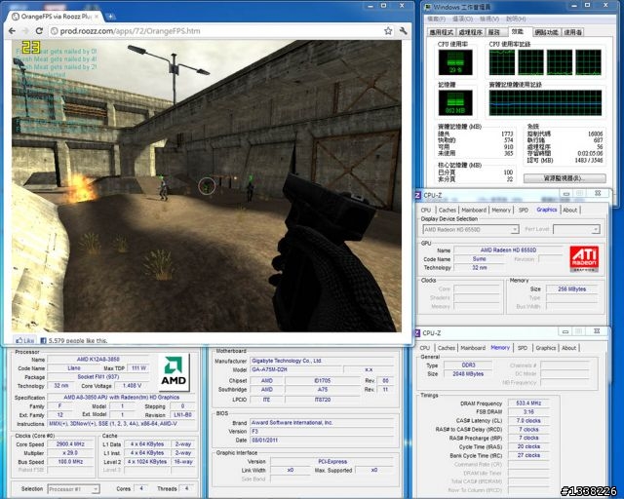Click the memory usage meter in Task Manager
The height and width of the screenshot is (499, 624).
[455, 102]
